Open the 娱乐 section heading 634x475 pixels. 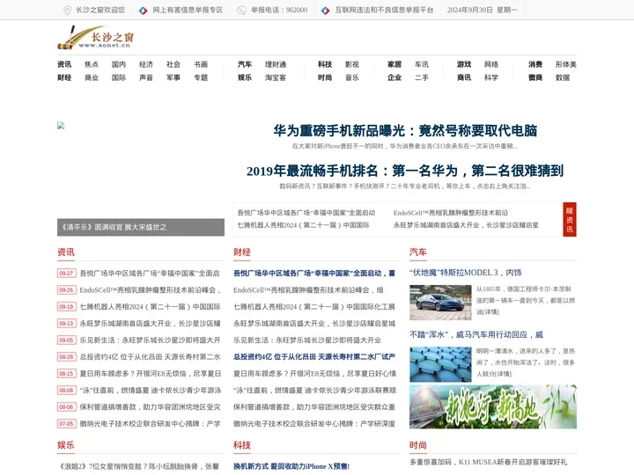(x=66, y=445)
